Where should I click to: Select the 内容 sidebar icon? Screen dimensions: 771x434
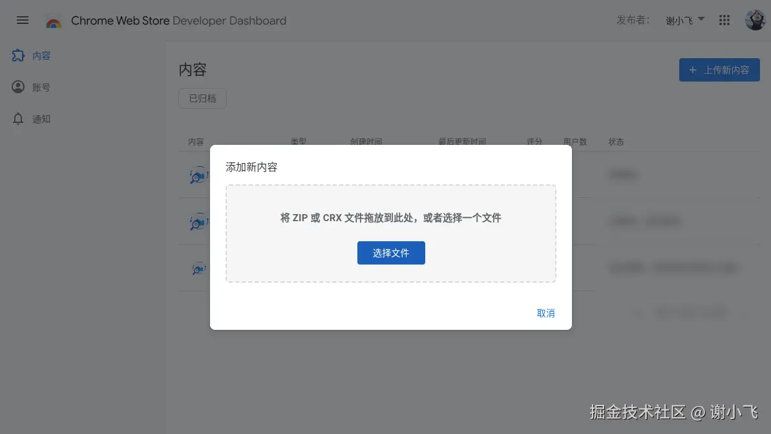[18, 56]
